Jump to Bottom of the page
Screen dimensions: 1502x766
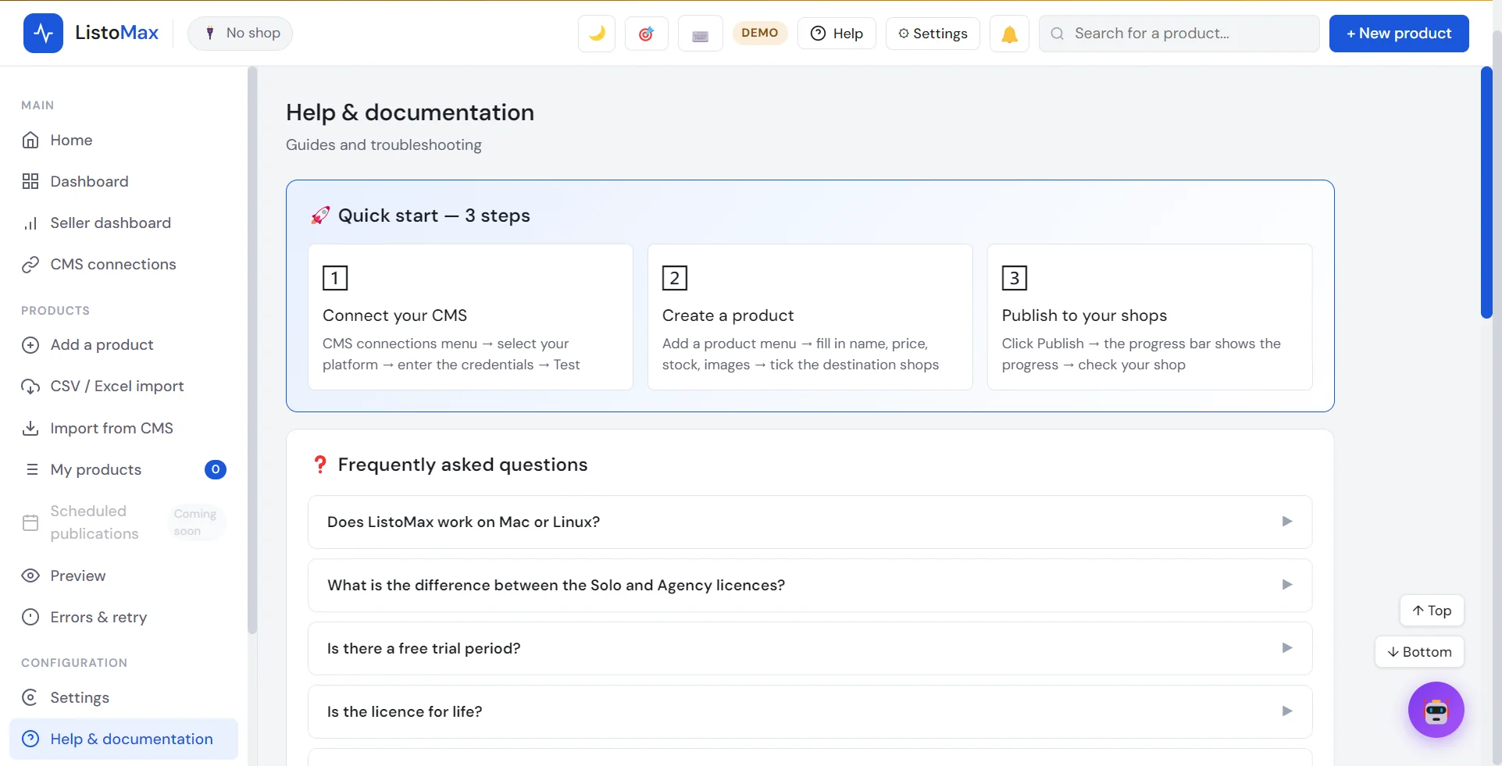[1419, 652]
